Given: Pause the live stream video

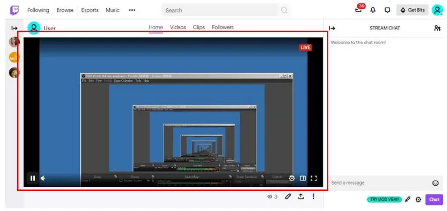Looking at the screenshot, I should (33, 178).
